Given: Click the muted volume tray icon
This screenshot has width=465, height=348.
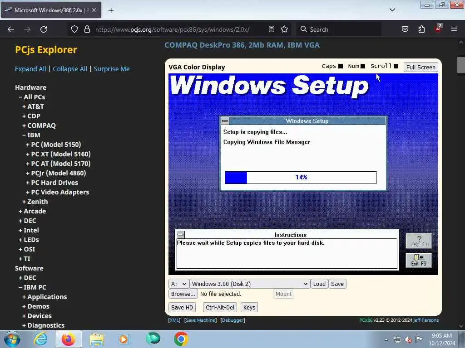Looking at the screenshot, I should [408, 340].
